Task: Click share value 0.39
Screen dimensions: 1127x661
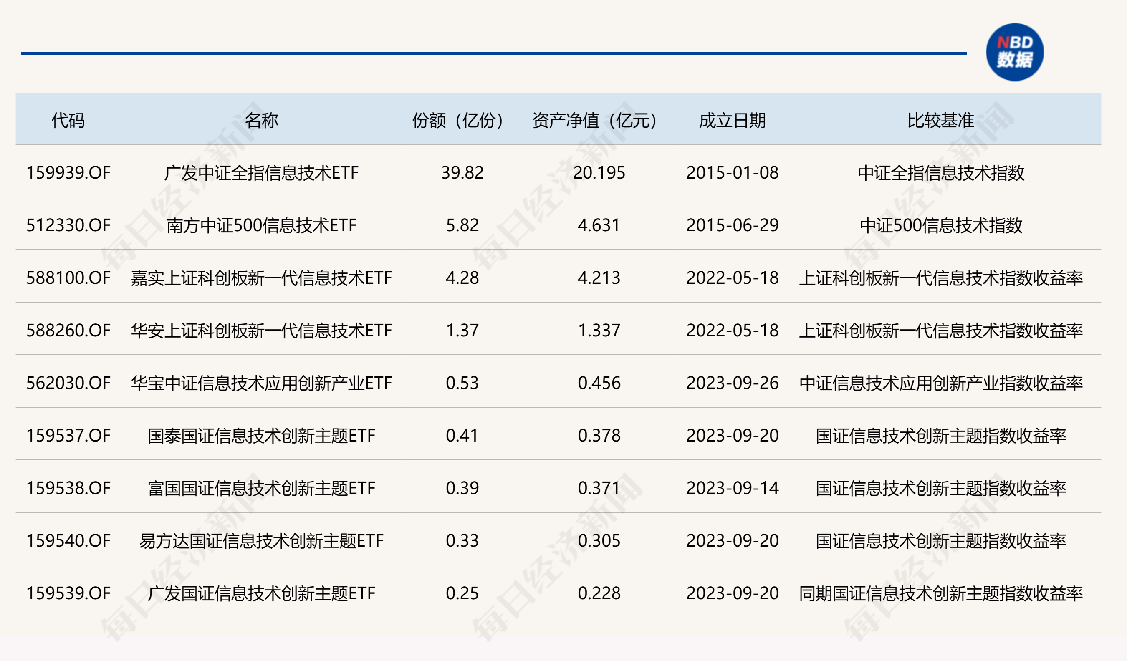Action: tap(462, 488)
